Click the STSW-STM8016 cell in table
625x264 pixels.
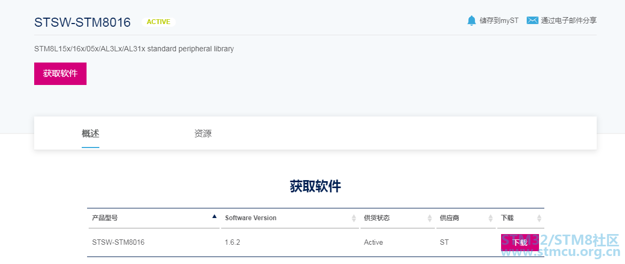119,242
